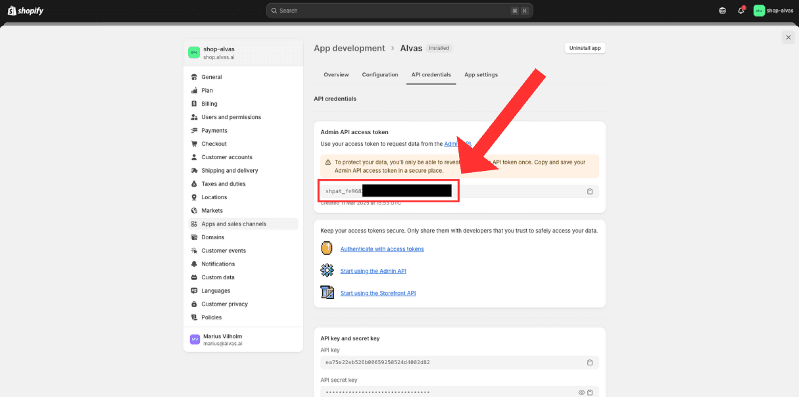Screen dimensions: 799x397
Task: Click the Languages icon in the sidebar
Action: coord(194,291)
